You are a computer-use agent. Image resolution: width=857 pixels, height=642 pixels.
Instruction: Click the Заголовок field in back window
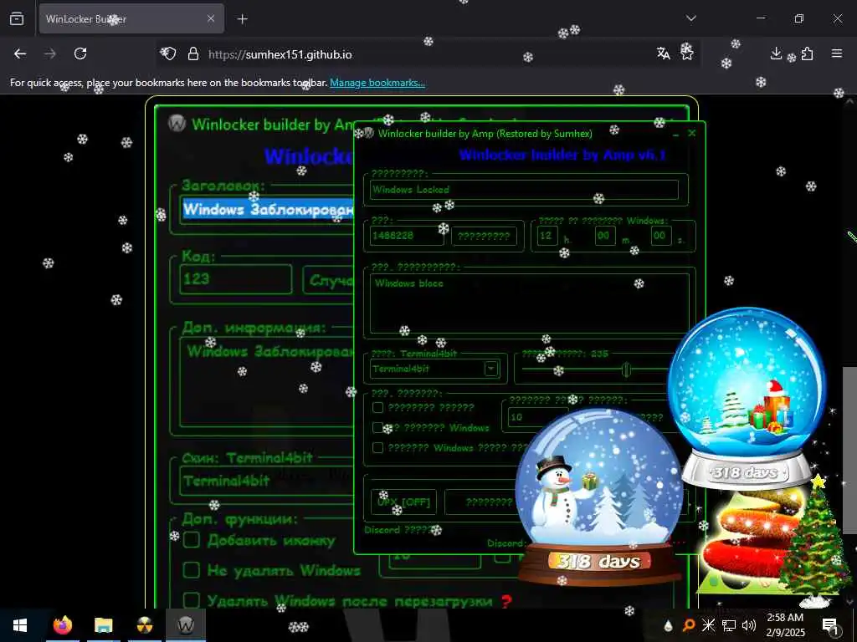(x=268, y=210)
